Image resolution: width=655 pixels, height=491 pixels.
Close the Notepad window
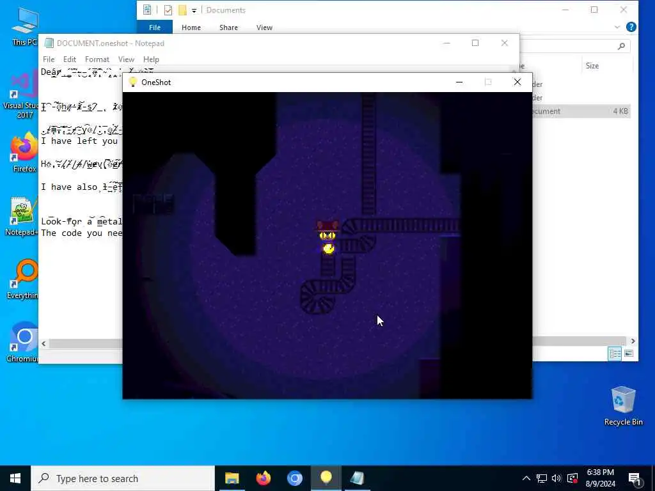[x=504, y=43]
